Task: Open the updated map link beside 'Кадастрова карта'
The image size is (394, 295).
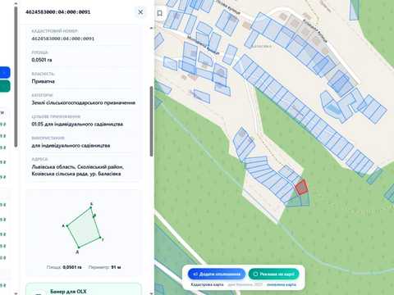Action: coord(282,284)
